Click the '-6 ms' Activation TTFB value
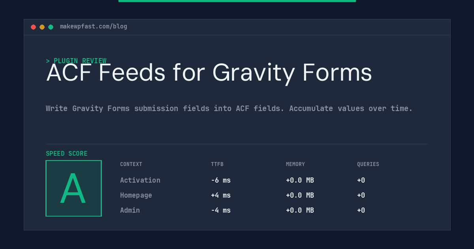 (x=221, y=180)
